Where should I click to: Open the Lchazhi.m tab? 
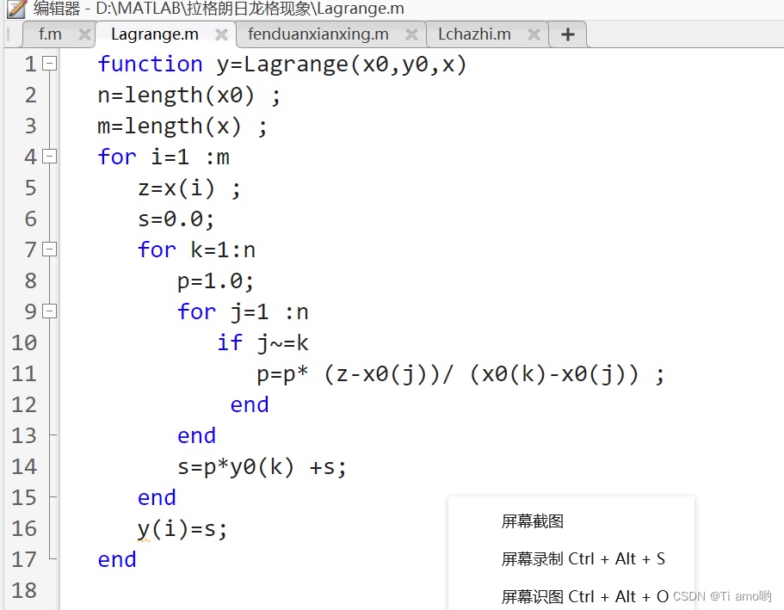click(473, 34)
